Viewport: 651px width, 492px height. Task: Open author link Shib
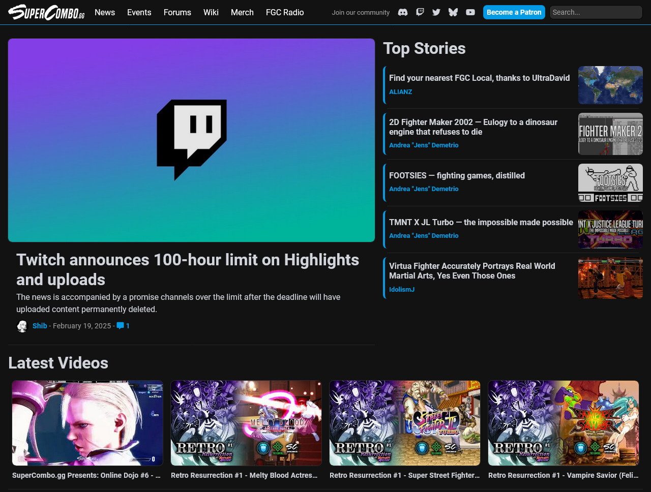tap(40, 326)
